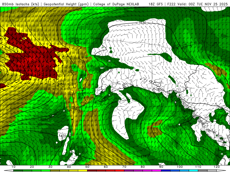Viewport: 230px width, 172px height.
Task: Click the color bar value 50
Action: pos(87,167)
